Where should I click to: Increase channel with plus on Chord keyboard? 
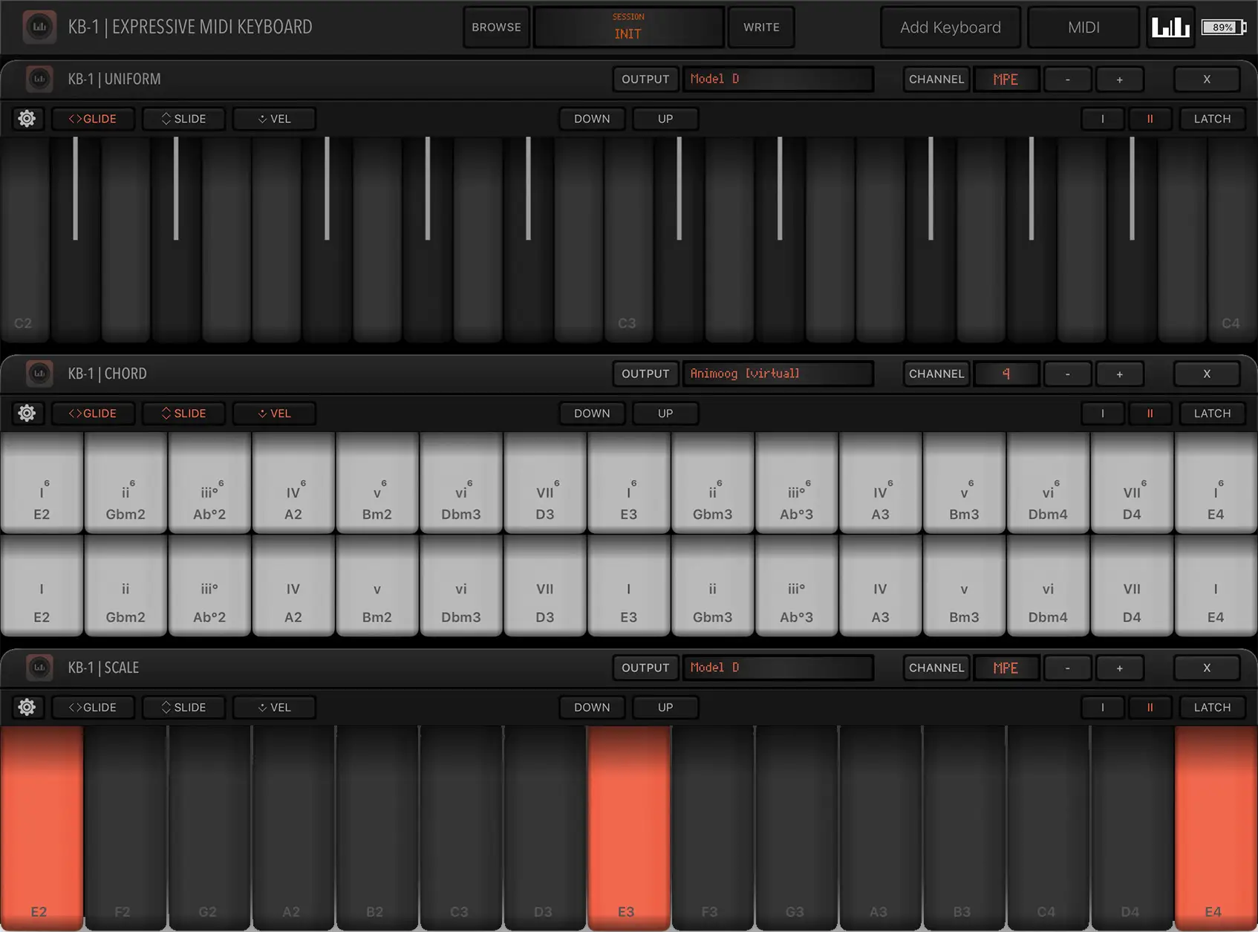(1119, 374)
